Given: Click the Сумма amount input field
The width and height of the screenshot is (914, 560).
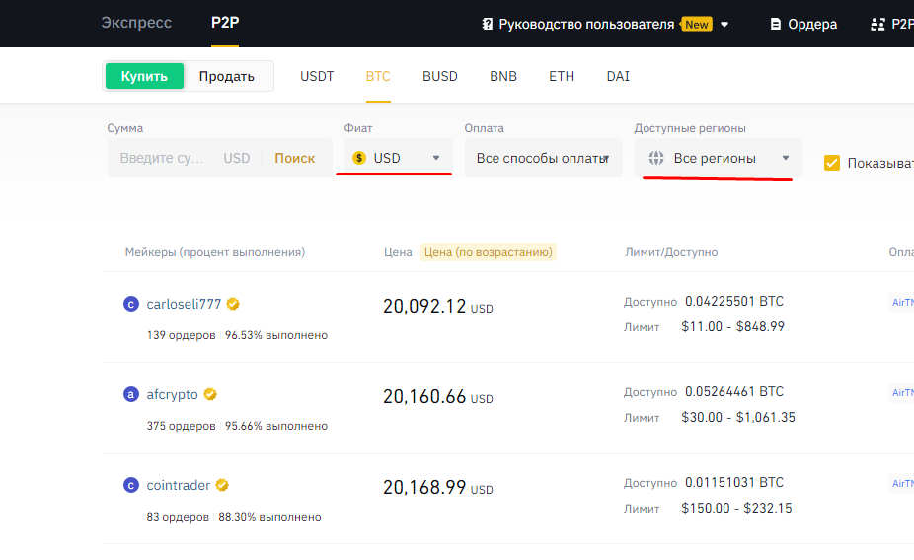Looking at the screenshot, I should point(163,158).
